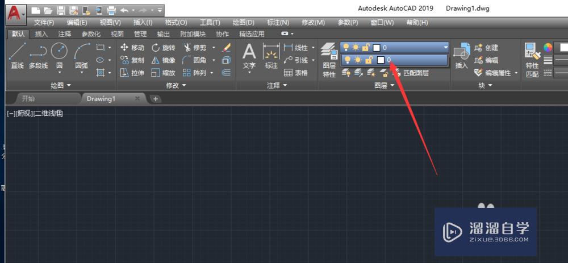Open the 标注(N) menu
568x263 pixels.
pos(278,23)
